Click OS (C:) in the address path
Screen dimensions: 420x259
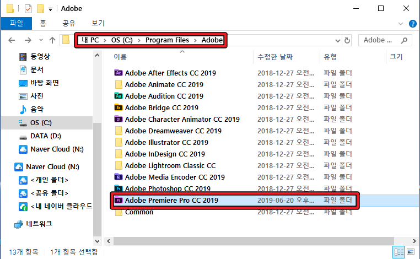click(x=122, y=40)
